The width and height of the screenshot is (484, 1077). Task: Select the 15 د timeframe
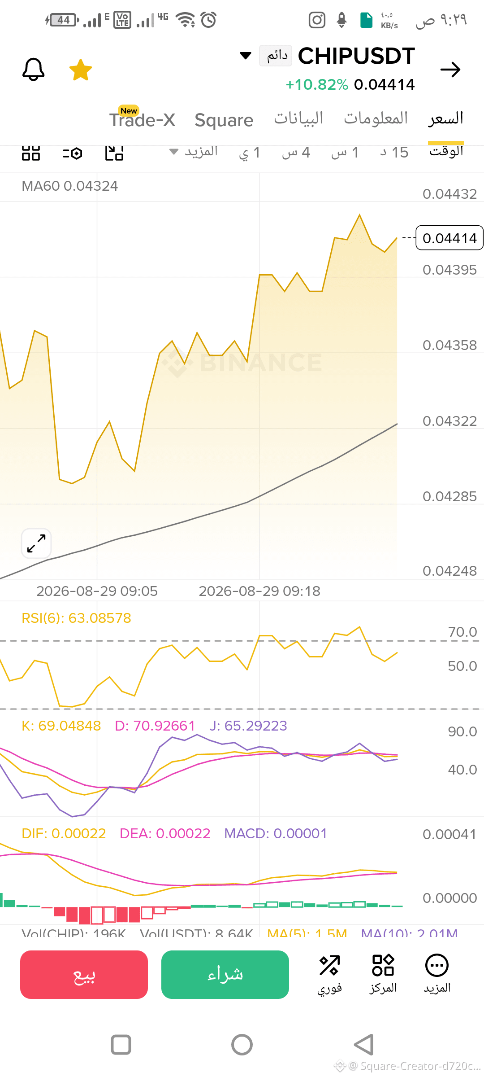(394, 152)
